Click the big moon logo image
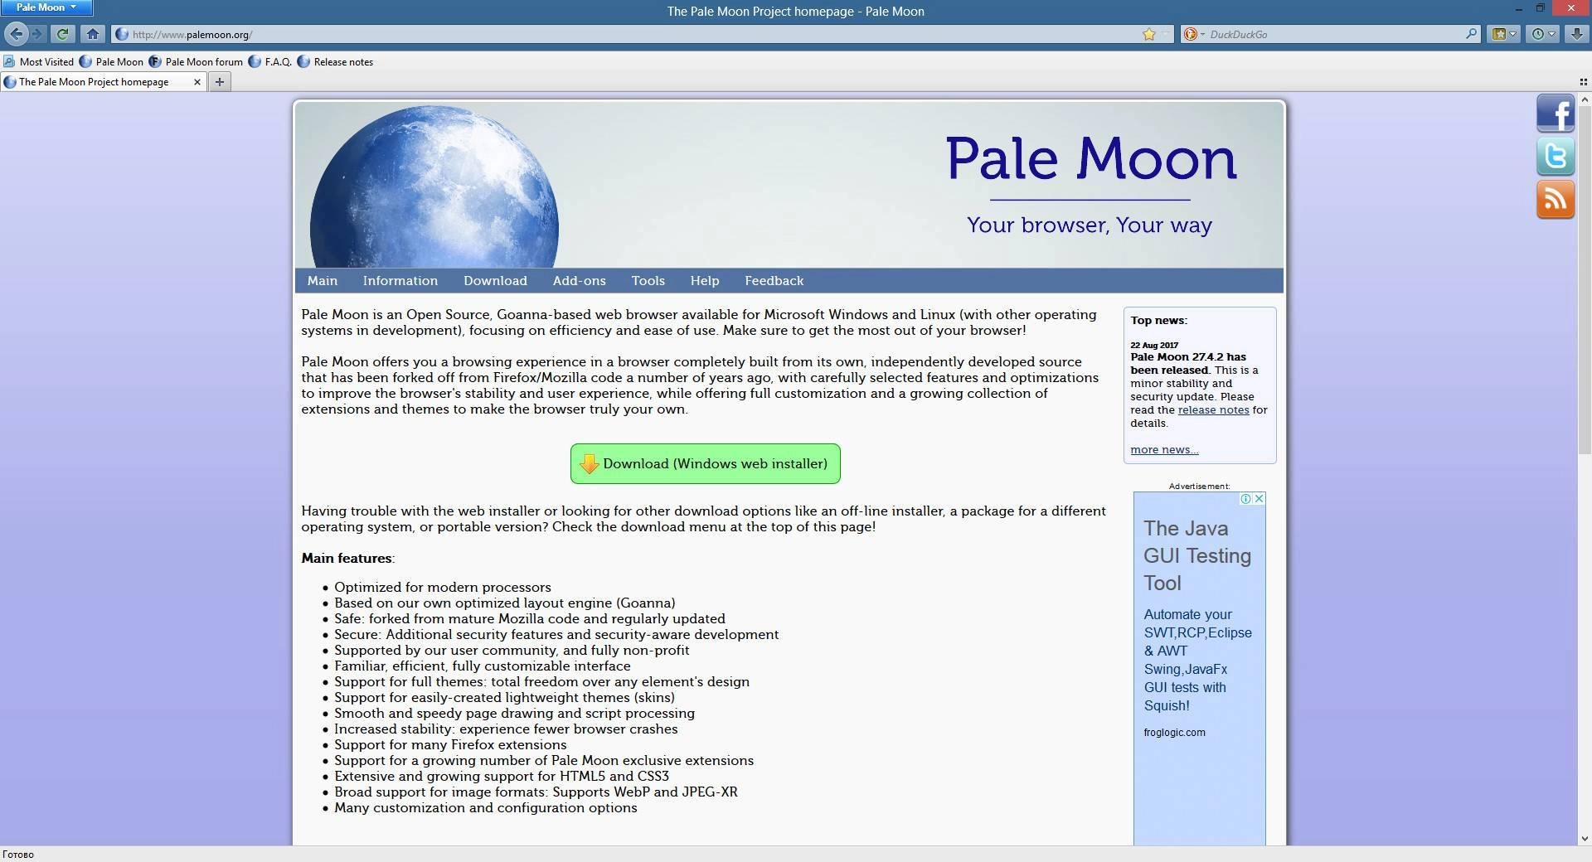The height and width of the screenshot is (862, 1592). point(434,186)
